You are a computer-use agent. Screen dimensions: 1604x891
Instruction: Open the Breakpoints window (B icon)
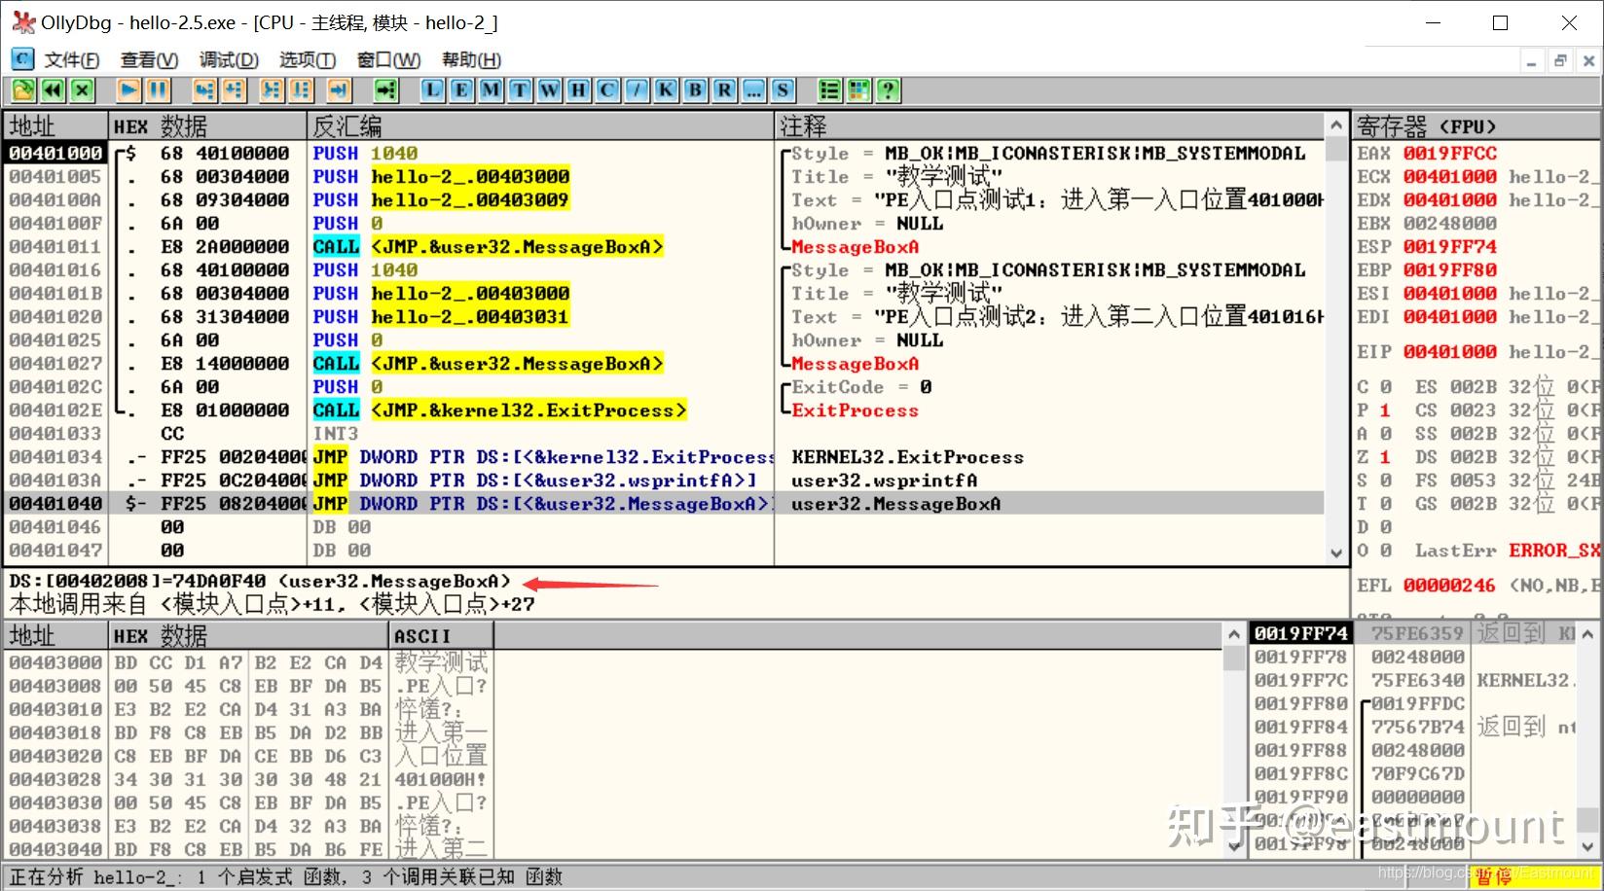click(x=694, y=89)
